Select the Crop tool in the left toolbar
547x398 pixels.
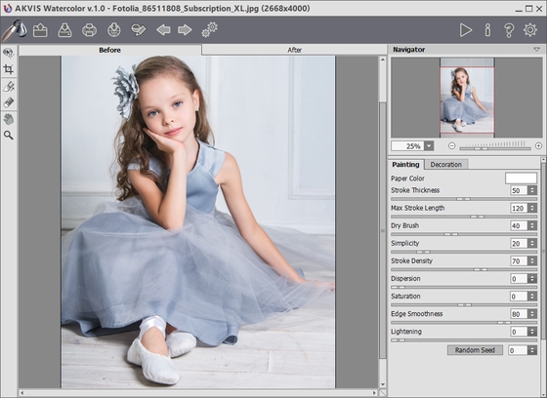[9, 69]
